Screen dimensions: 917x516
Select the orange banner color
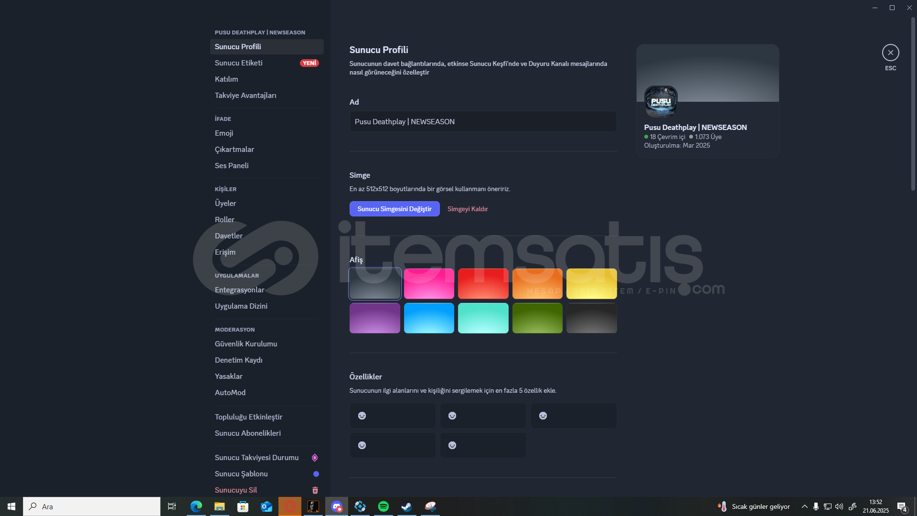537,284
